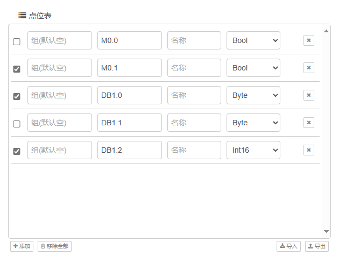The image size is (339, 263).
Task: Click the 导出 export button
Action: coord(316,246)
